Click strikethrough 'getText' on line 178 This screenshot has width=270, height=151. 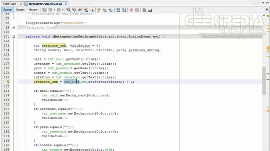[81, 68]
